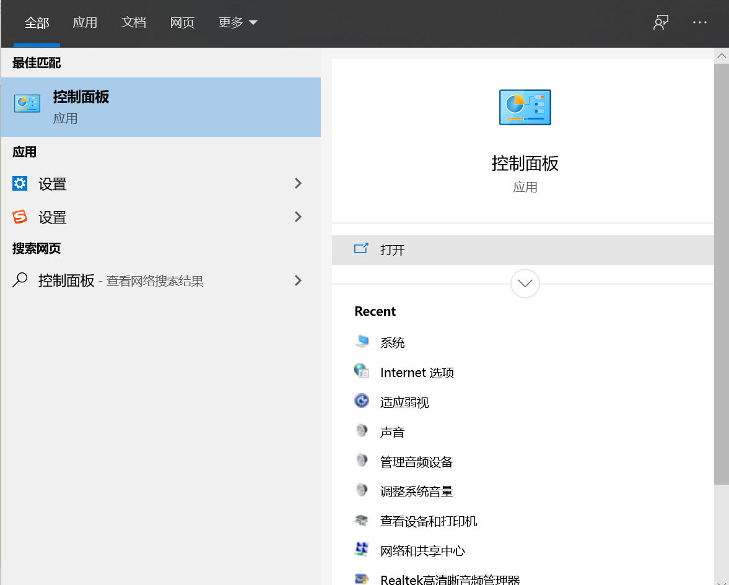Open Internet 选项 recent item
729x585 pixels.
(x=417, y=373)
